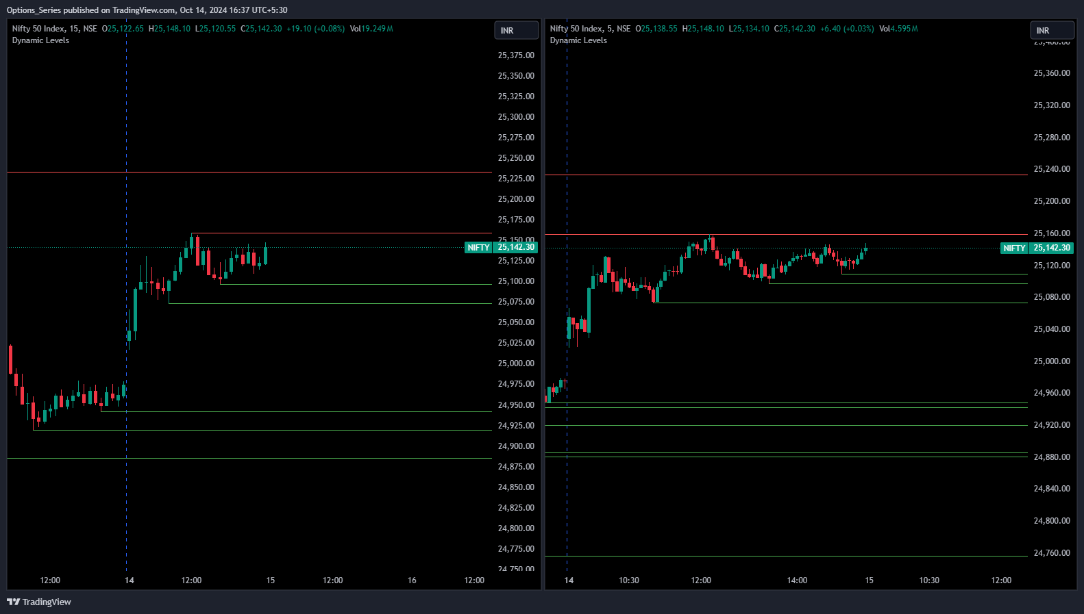Click the date 15 on the 15-minute chart time axis
The image size is (1084, 614).
(x=271, y=580)
